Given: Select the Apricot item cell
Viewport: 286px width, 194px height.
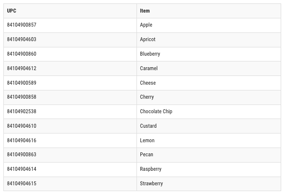Looking at the screenshot, I should tap(209, 40).
